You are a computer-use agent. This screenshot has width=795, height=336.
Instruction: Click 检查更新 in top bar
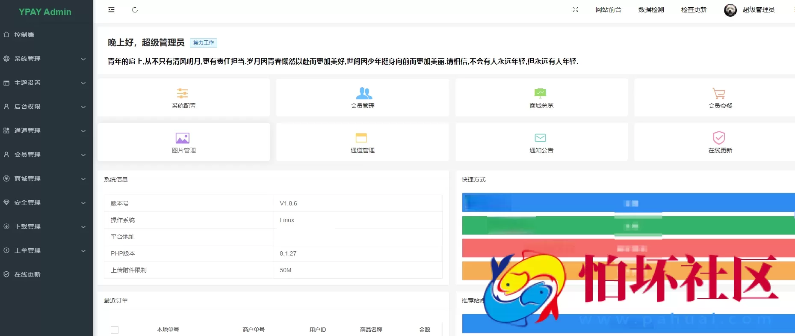click(694, 9)
